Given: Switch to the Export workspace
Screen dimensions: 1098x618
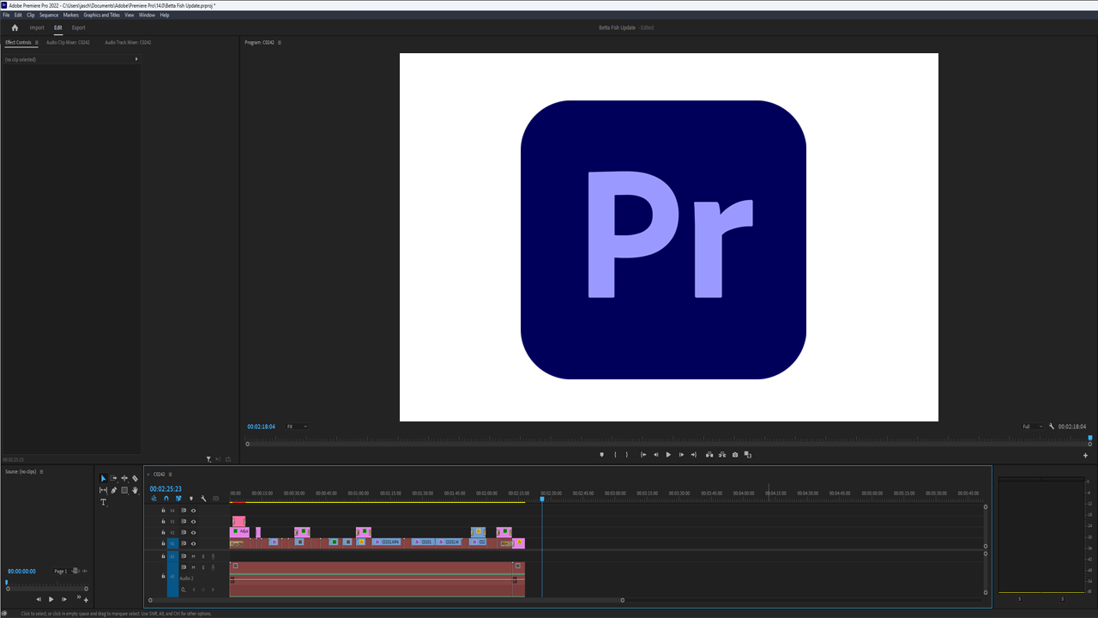Looking at the screenshot, I should pyautogui.click(x=78, y=27).
